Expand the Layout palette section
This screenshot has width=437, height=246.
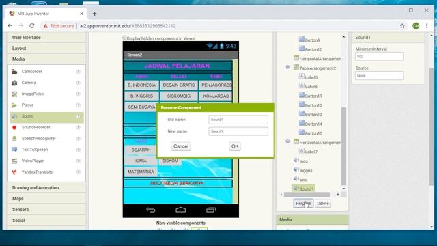(46, 49)
